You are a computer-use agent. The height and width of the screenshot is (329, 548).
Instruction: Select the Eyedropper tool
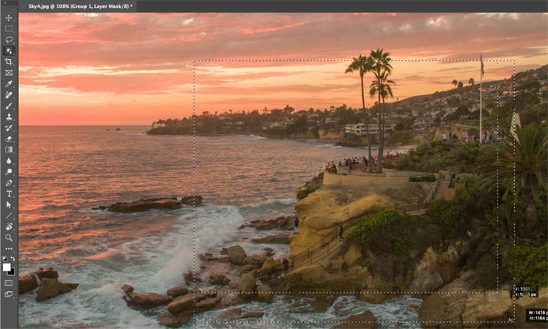click(9, 84)
